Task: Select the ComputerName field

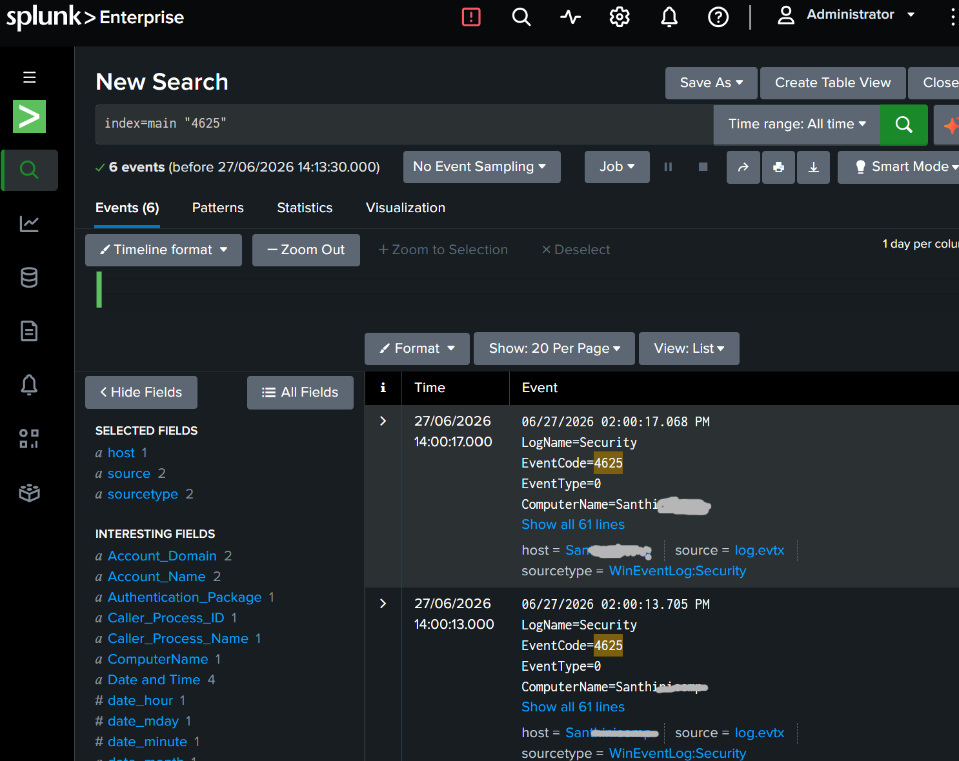Action: click(158, 659)
